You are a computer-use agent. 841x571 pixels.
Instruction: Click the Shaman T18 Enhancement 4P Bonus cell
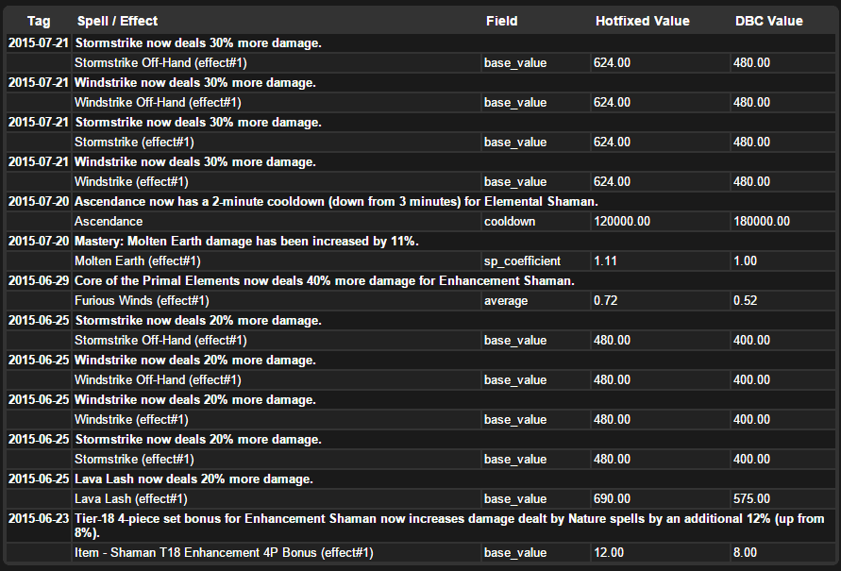click(224, 553)
